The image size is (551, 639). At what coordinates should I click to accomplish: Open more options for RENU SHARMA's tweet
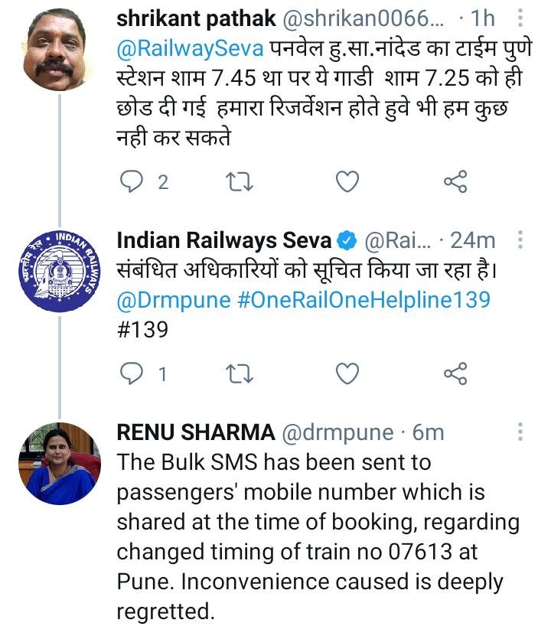pos(520,432)
